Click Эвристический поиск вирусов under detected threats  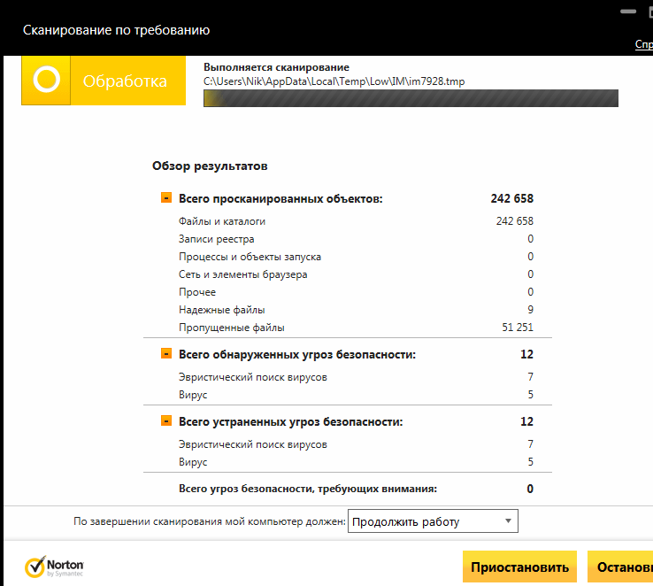pos(253,377)
